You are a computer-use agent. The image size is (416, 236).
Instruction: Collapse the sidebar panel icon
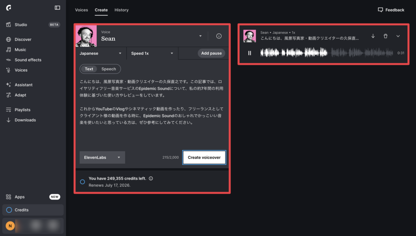[57, 8]
